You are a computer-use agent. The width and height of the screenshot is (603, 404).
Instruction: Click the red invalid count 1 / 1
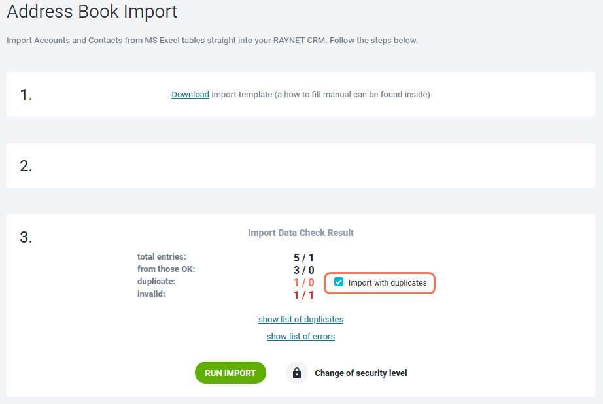coord(303,295)
